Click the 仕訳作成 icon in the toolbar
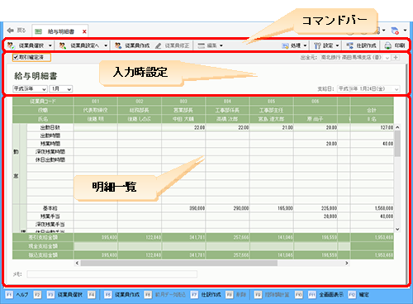Viewport: 413px width, 304px height. (x=349, y=45)
